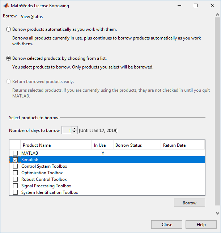
Task: Tick System Identification Toolbox checkbox
Action: click(x=15, y=192)
